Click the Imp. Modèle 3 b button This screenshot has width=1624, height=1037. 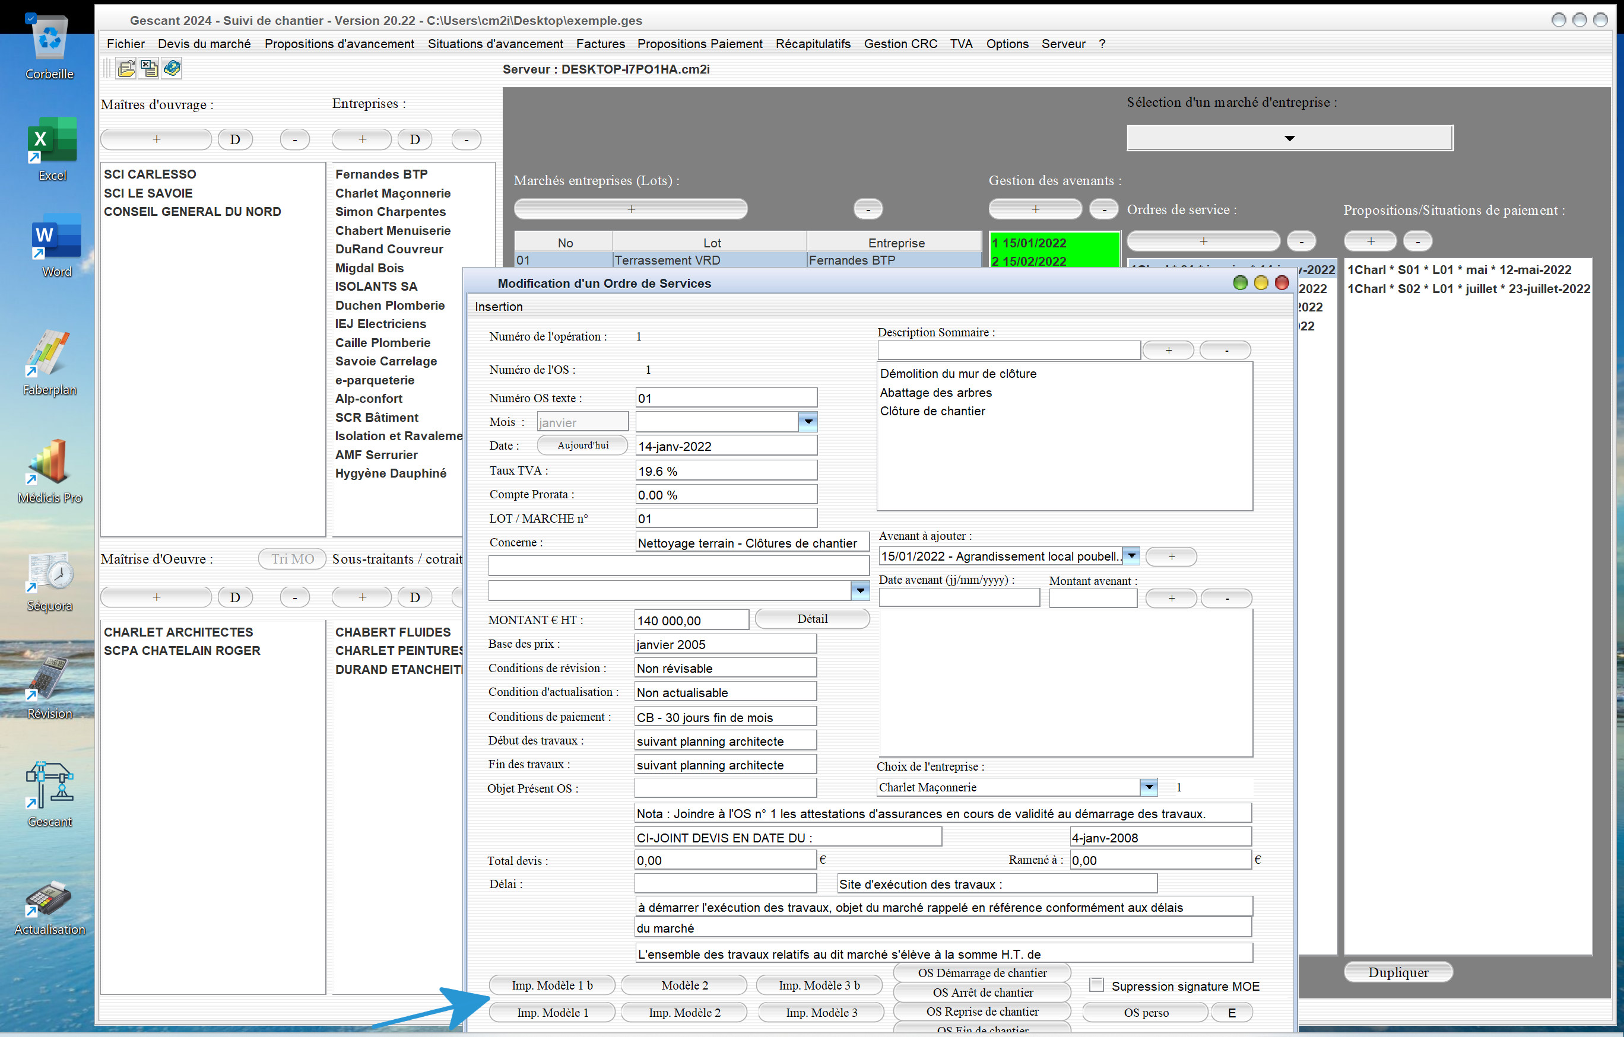tap(819, 985)
